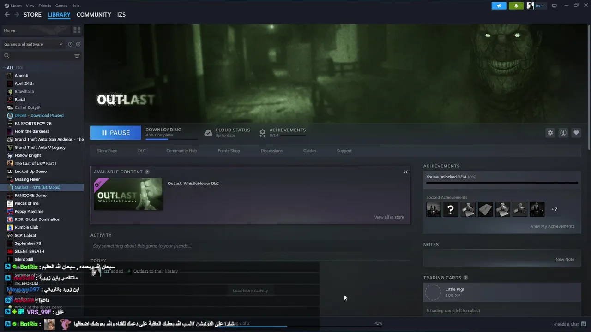Open the Outlast Store Page link
This screenshot has width=591, height=332.
click(x=107, y=151)
